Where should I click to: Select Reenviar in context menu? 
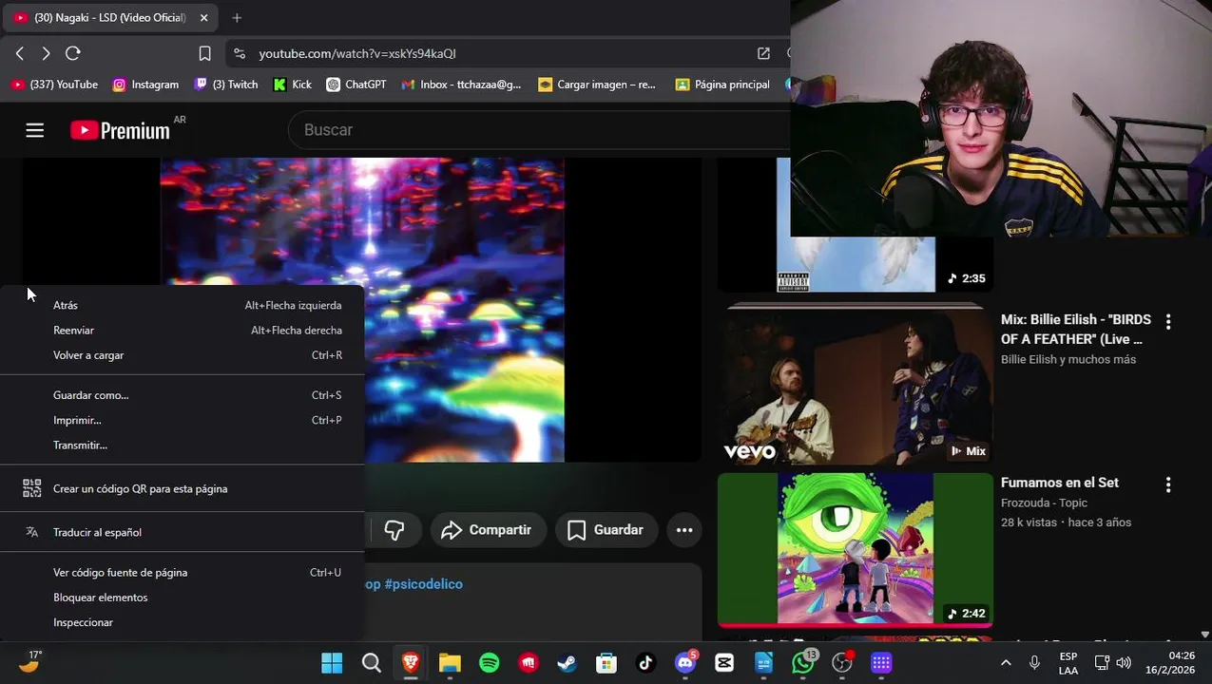pyautogui.click(x=183, y=330)
